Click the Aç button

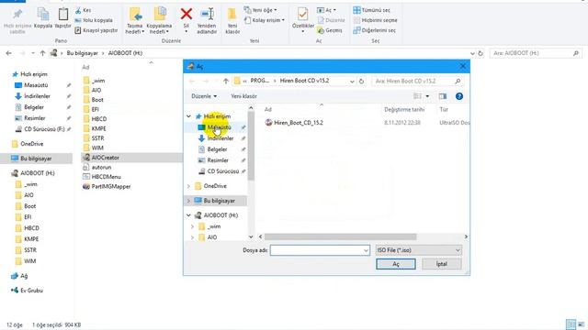[396, 264]
